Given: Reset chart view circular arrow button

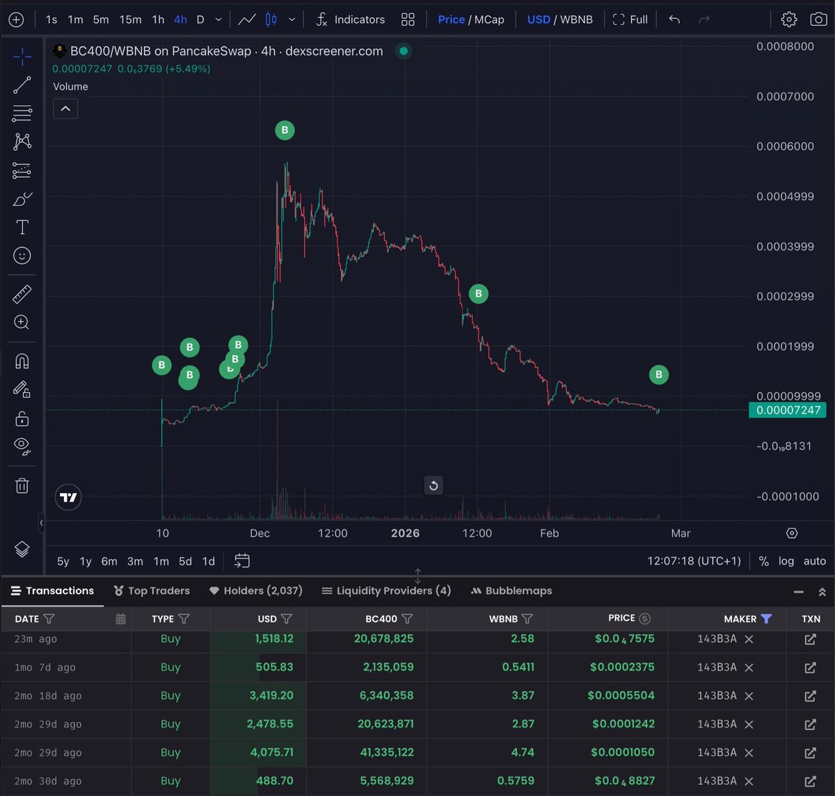Looking at the screenshot, I should pyautogui.click(x=434, y=485).
